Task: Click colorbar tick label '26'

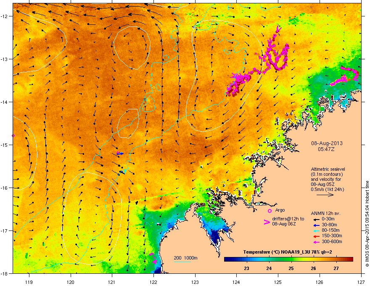Action: pos(313,268)
